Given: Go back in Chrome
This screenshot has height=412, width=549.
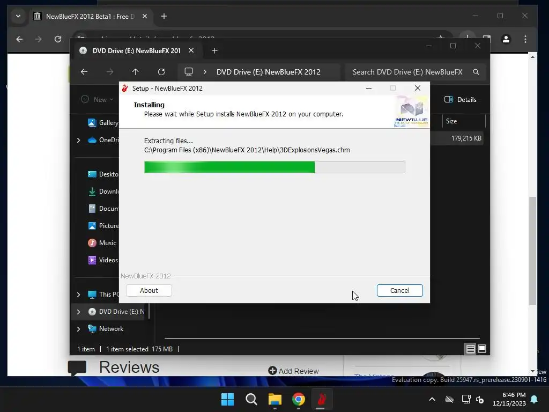Looking at the screenshot, I should click(x=20, y=39).
